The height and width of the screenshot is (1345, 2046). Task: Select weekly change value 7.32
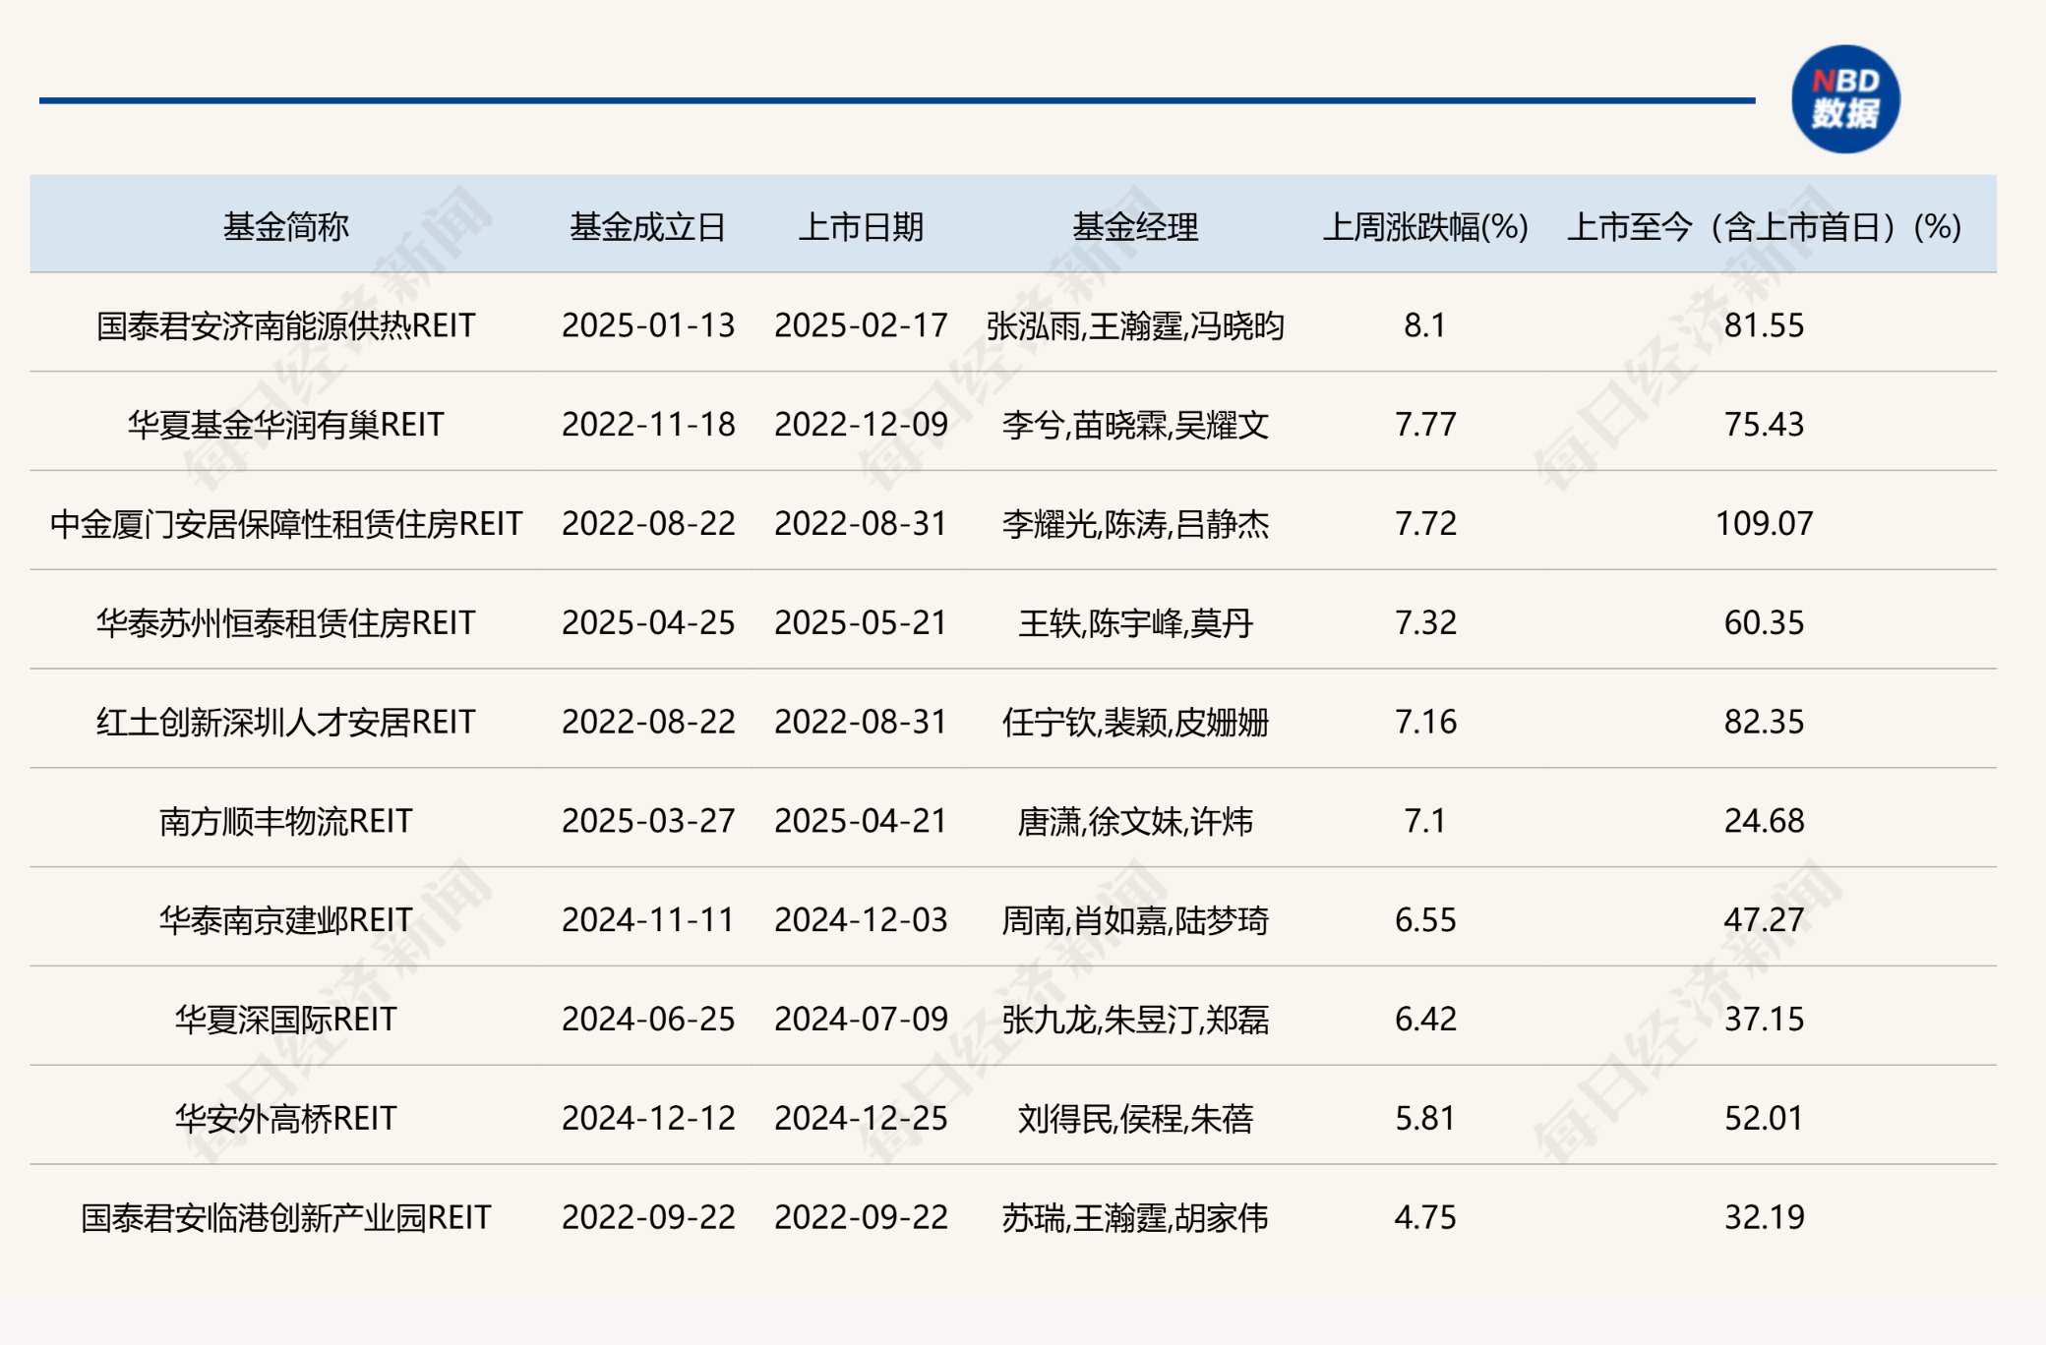coord(1425,623)
